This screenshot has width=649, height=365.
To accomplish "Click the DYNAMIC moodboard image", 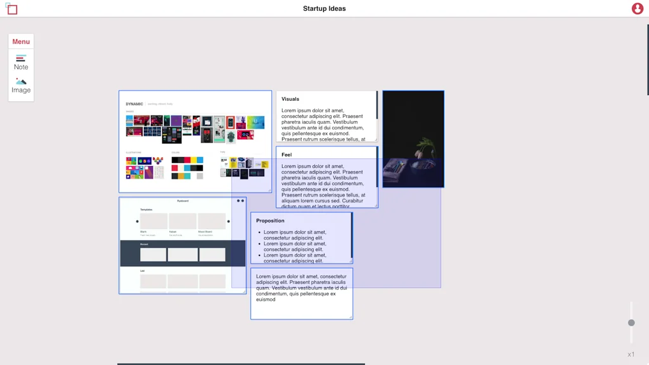I will pyautogui.click(x=195, y=141).
